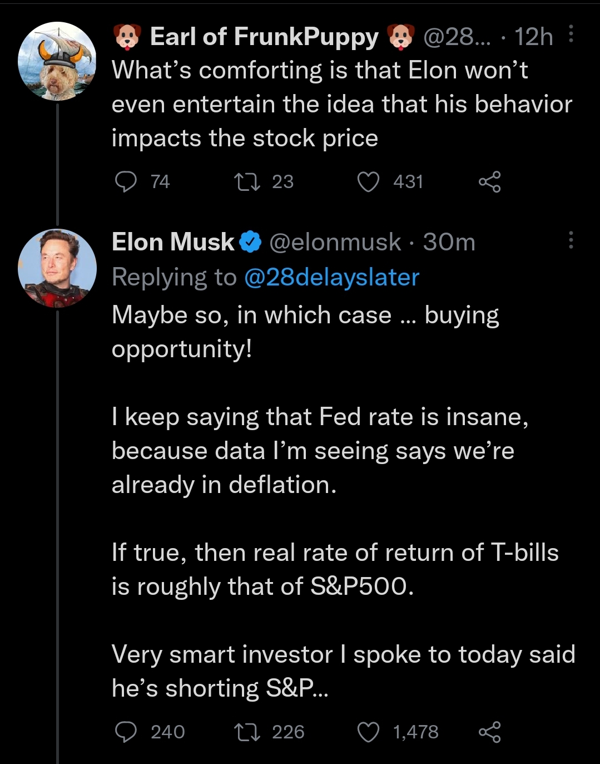
Task: Share Elon Musk's tweet
Action: [489, 732]
